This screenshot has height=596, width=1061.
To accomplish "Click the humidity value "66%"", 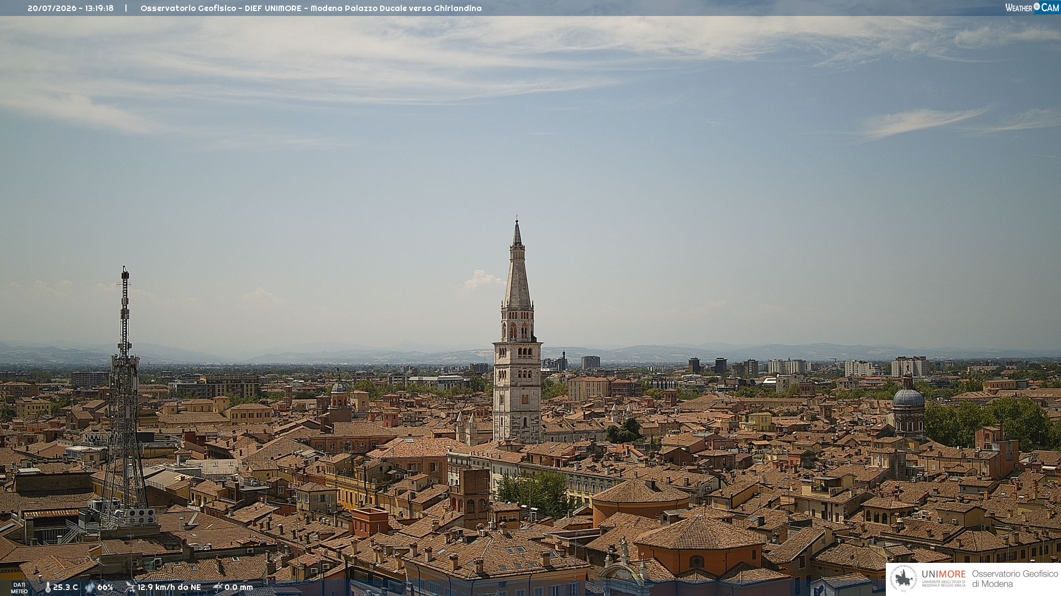I will coord(105,588).
